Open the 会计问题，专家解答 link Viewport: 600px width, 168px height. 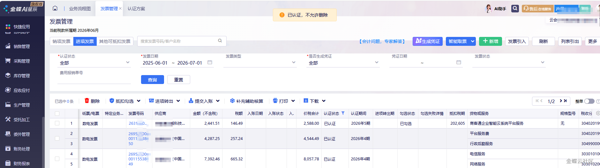point(382,41)
